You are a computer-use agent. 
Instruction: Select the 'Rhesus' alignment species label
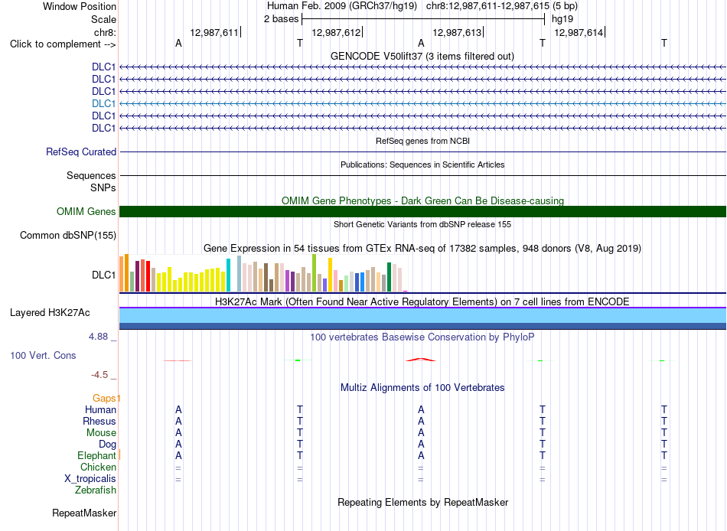pos(99,421)
